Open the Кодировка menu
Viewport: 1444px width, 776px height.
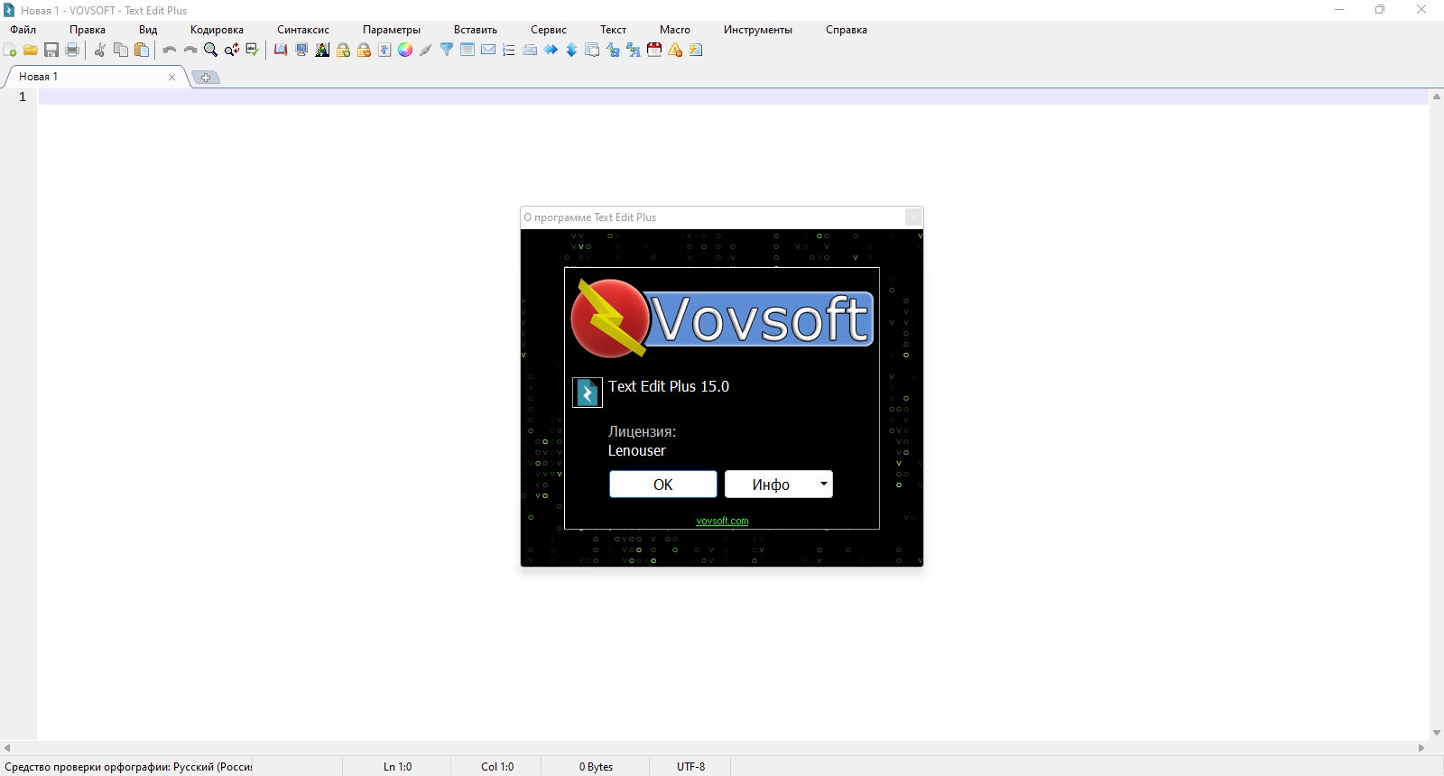[217, 30]
